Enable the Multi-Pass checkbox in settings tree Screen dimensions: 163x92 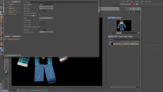(5, 8)
